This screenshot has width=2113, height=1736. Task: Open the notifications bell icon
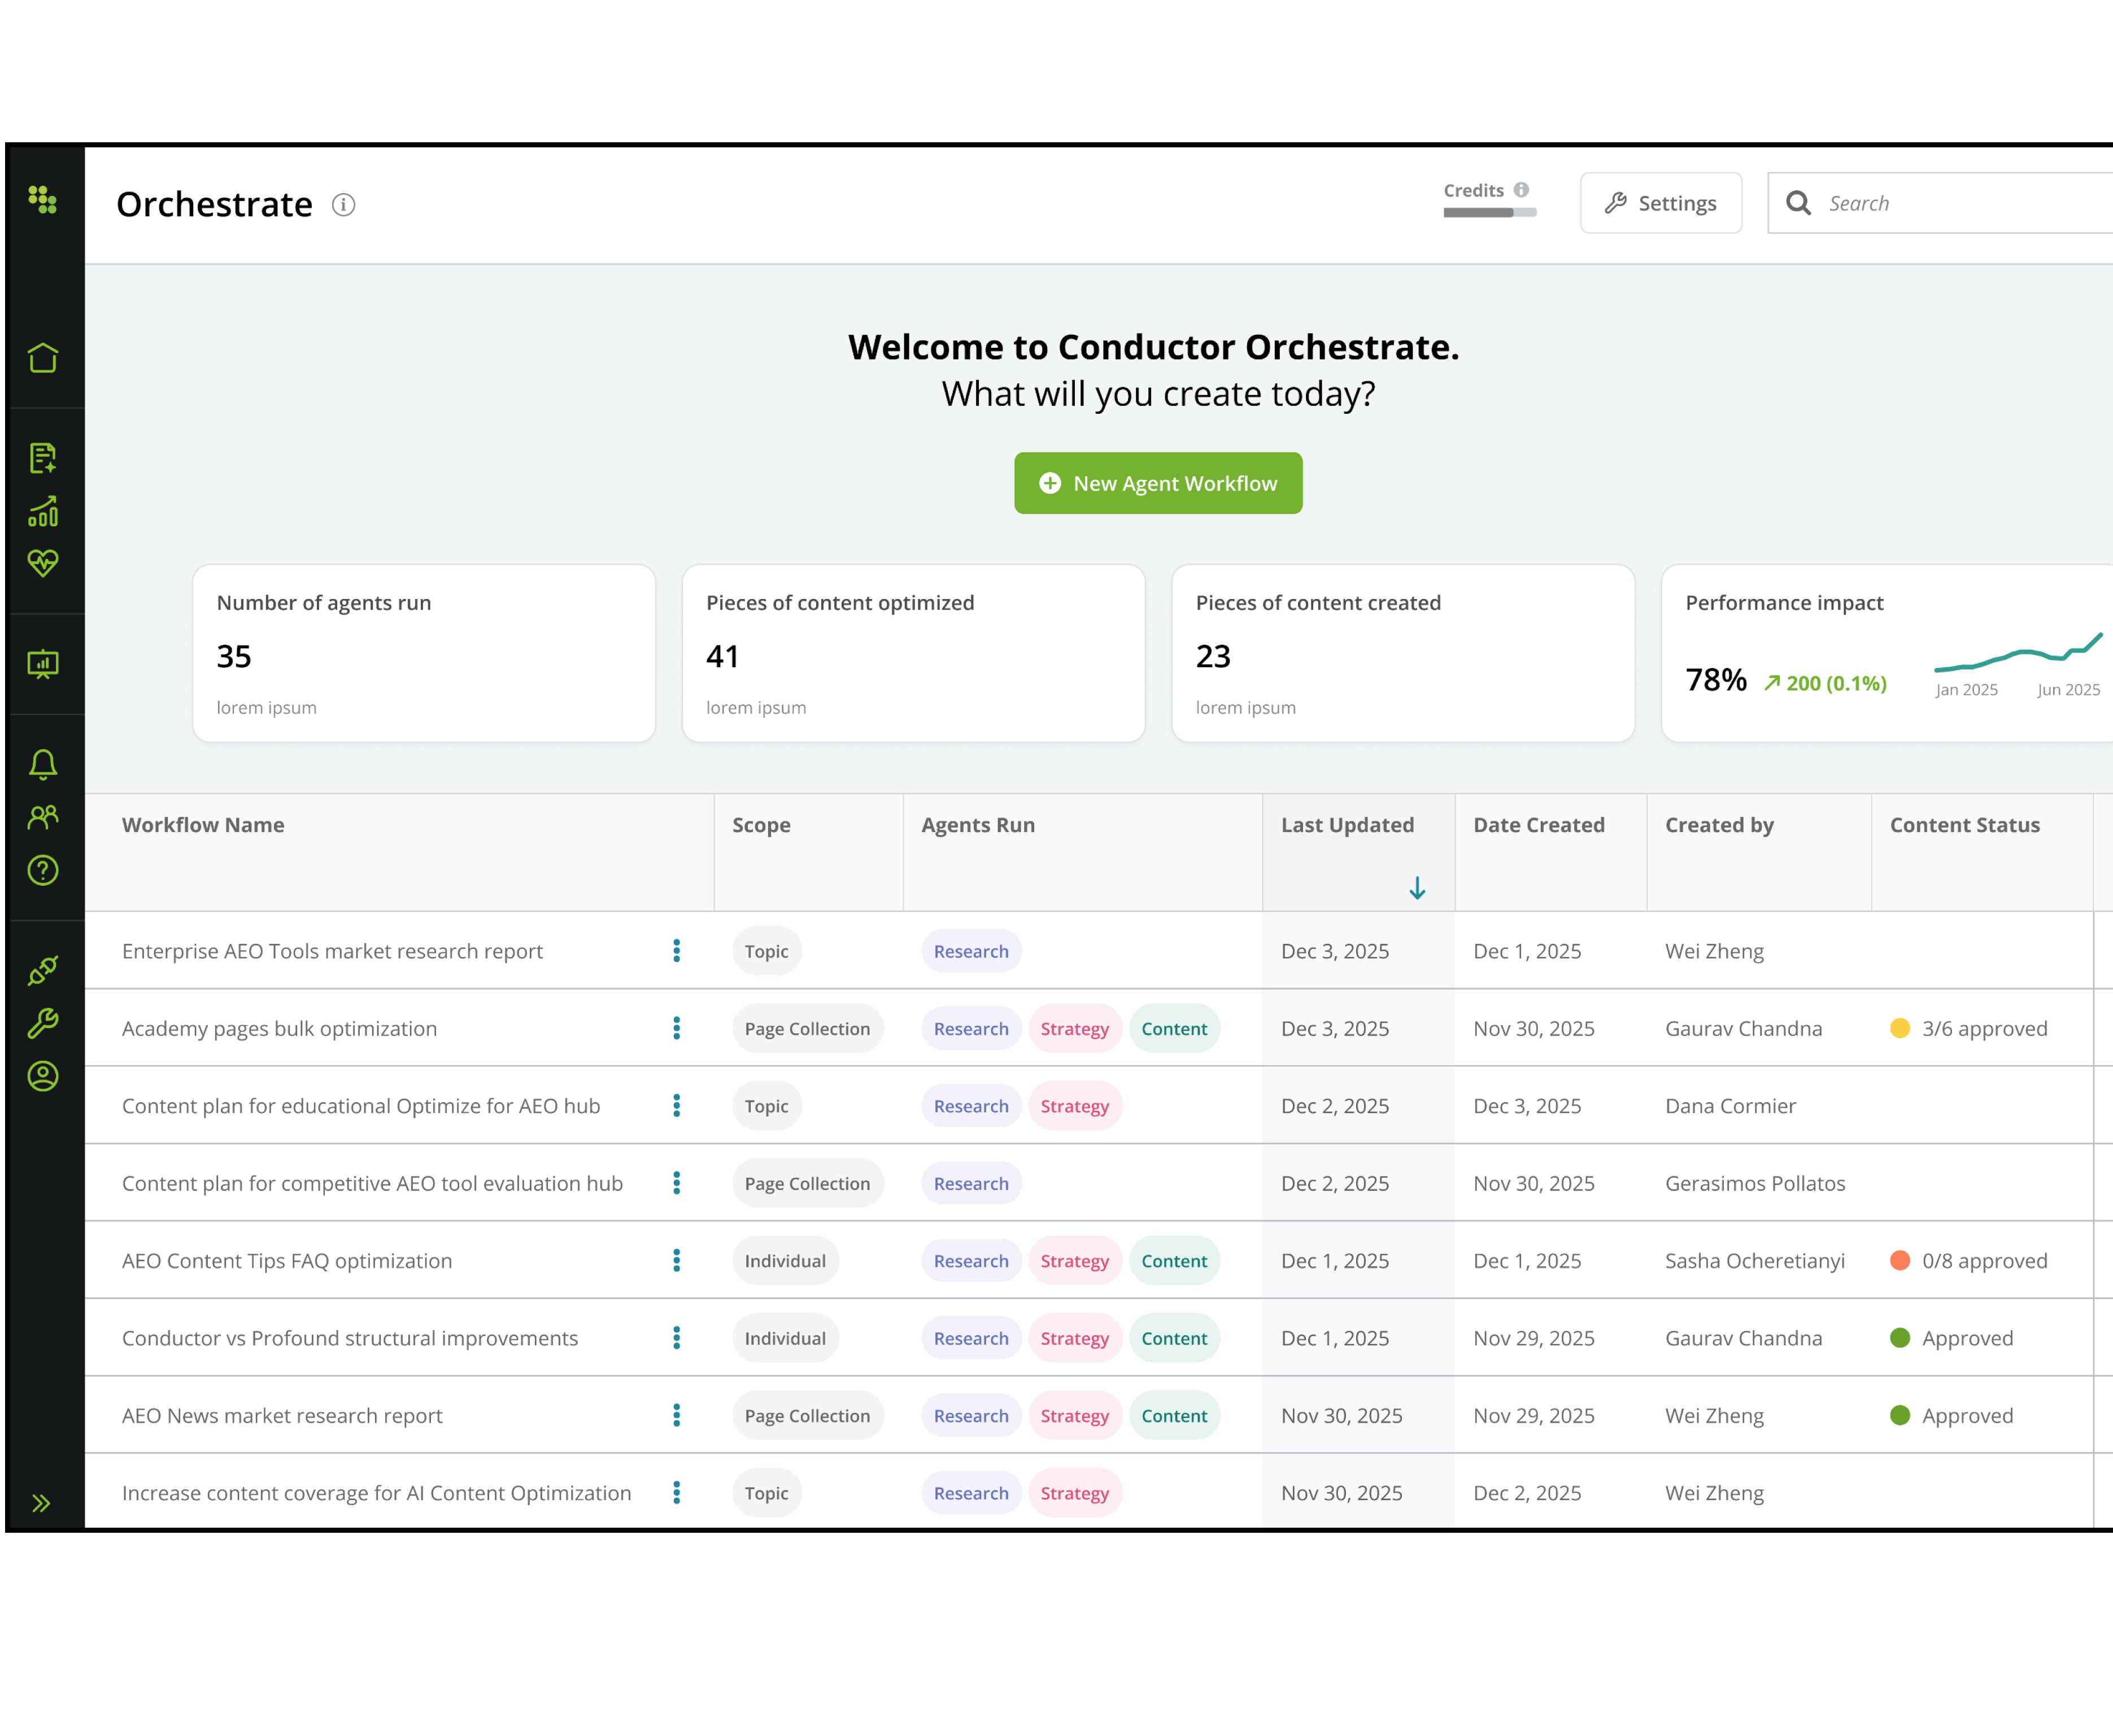coord(43,765)
